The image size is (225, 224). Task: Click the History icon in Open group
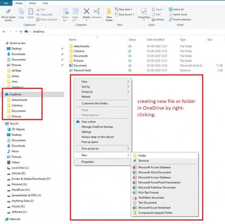[x=154, y=20]
